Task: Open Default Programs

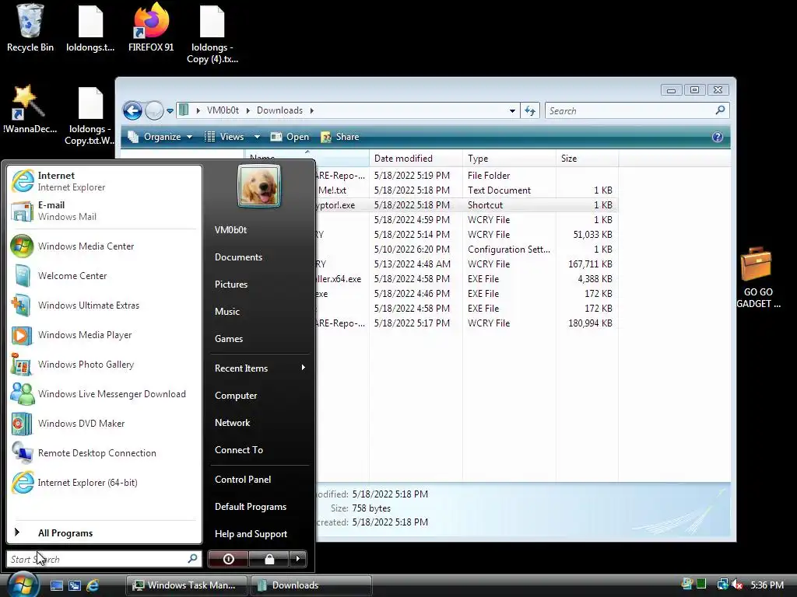Action: point(260,507)
